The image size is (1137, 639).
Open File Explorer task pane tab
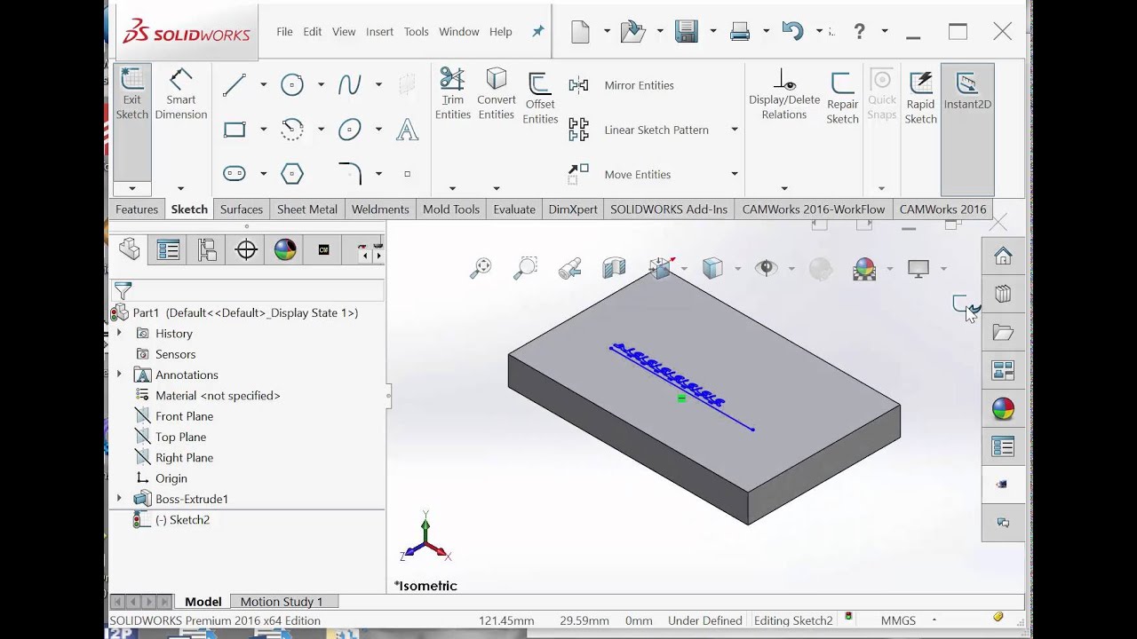[1003, 333]
